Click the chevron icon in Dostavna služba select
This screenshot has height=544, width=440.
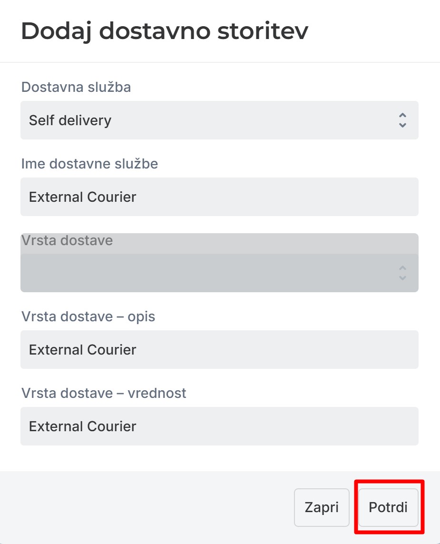point(402,120)
